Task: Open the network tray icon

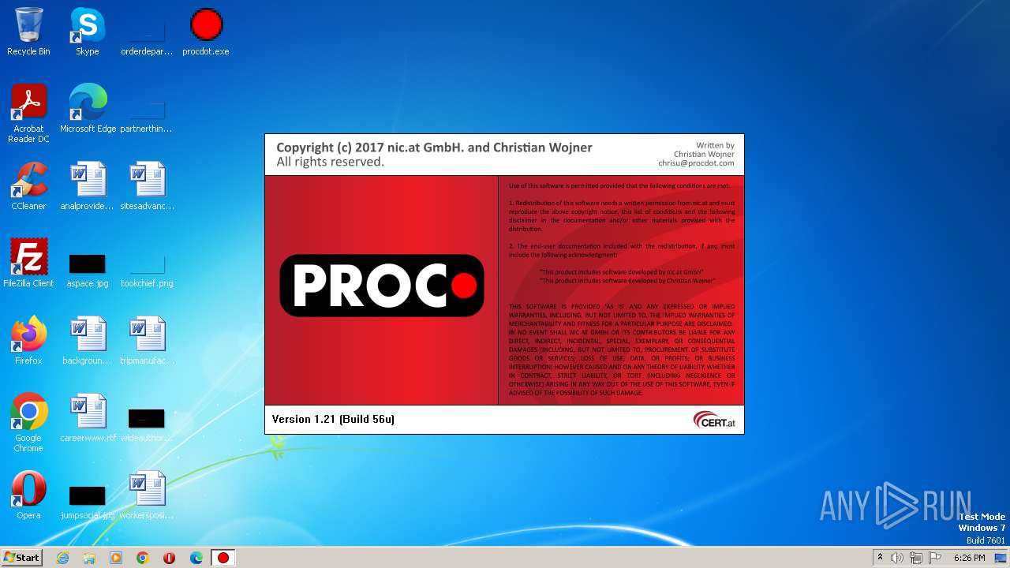Action: point(916,558)
